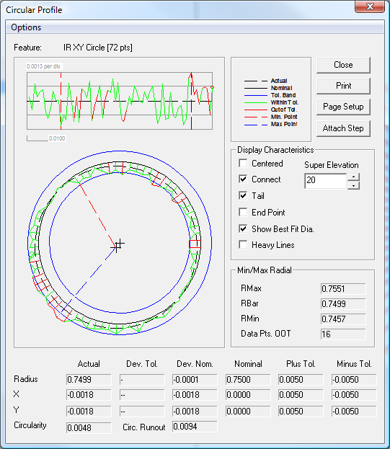Click the Attach Step button
390x449 pixels.
(x=343, y=128)
